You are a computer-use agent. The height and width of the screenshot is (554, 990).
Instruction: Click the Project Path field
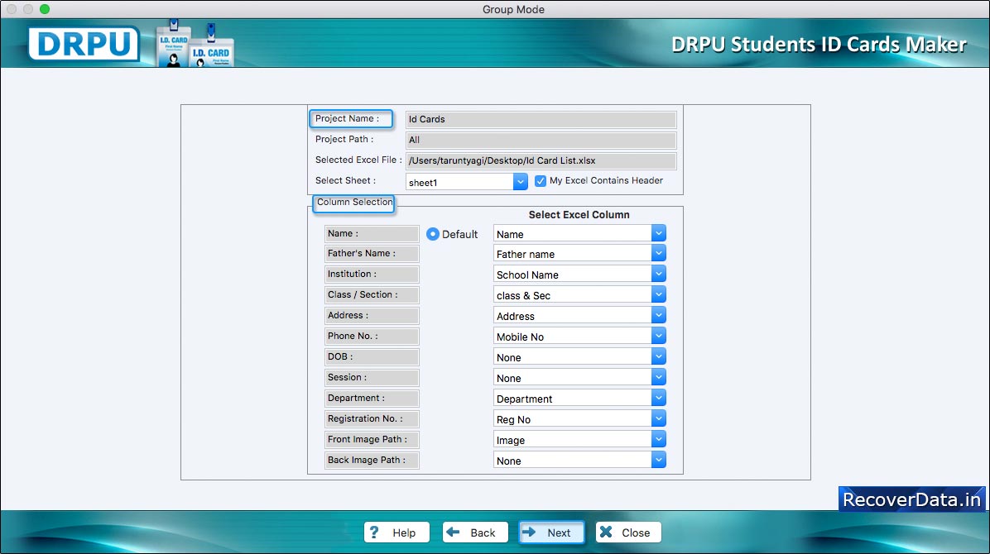coord(541,140)
